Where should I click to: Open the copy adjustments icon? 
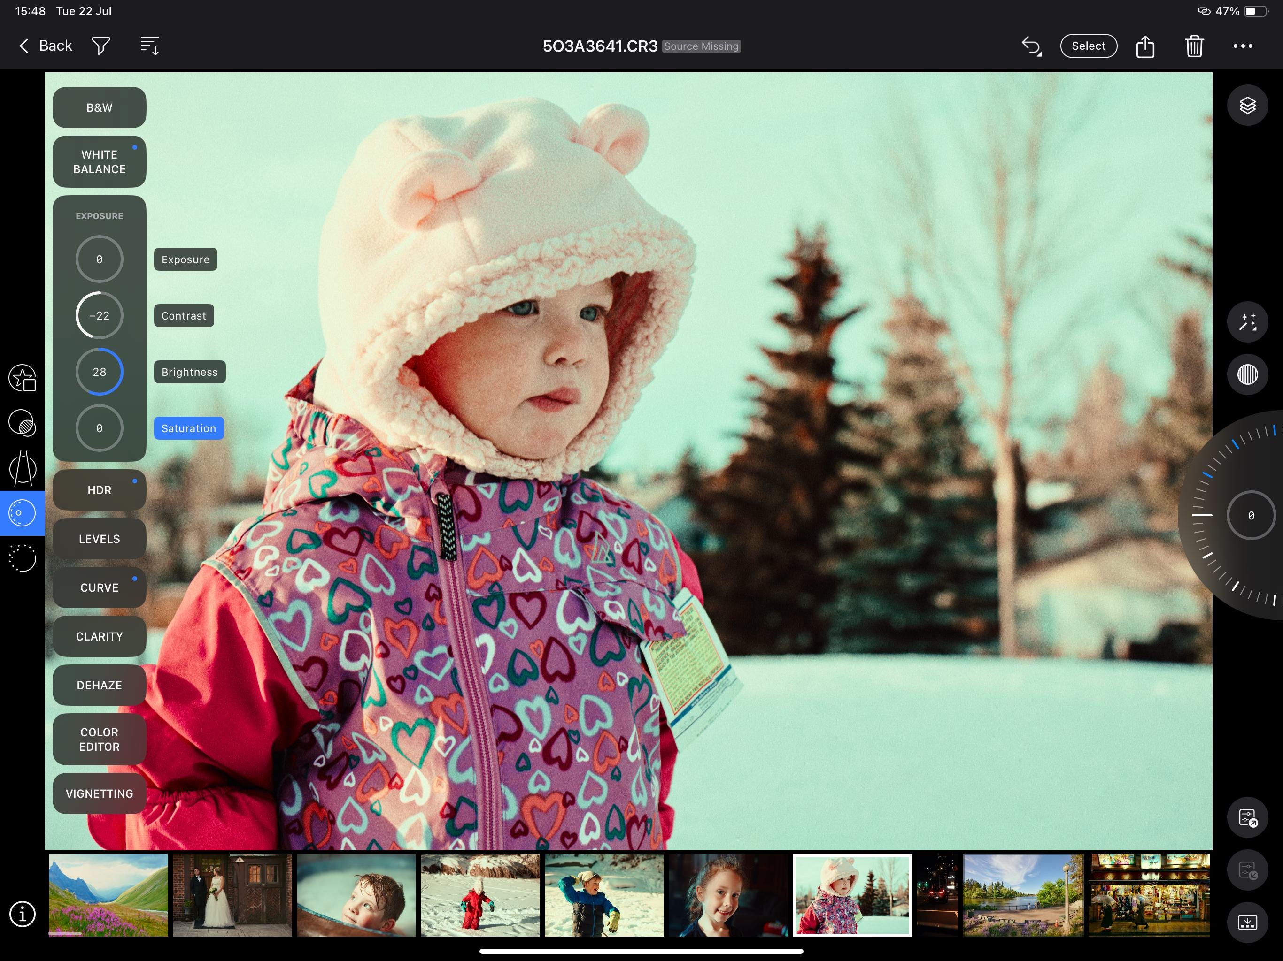pyautogui.click(x=1248, y=818)
